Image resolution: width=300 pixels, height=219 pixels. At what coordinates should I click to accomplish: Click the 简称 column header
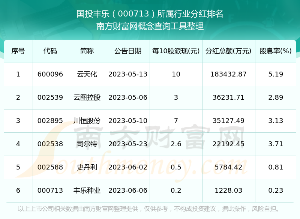pyautogui.click(x=87, y=51)
